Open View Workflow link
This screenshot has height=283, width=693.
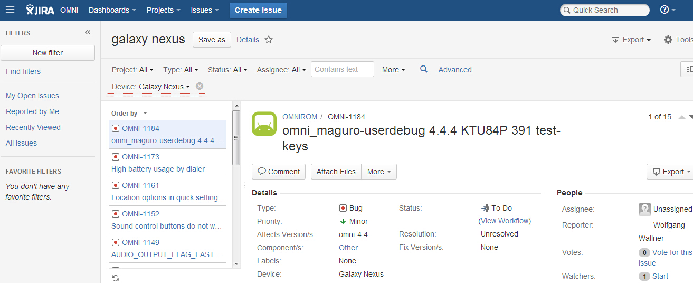(505, 221)
